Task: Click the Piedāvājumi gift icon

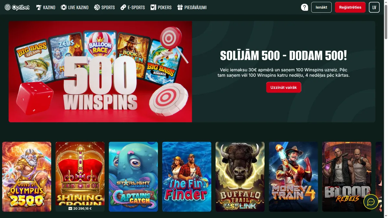Action: point(180,7)
